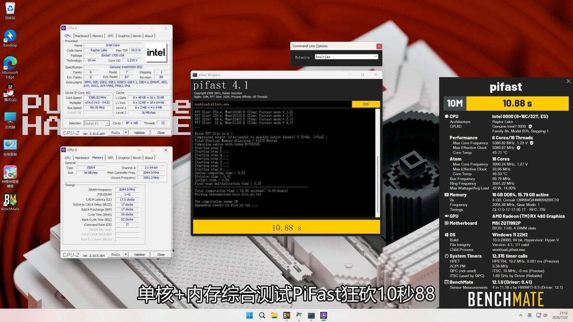The width and height of the screenshot is (573, 322).
Task: Open the Bandizip desktop icon
Action: pyautogui.click(x=10, y=38)
